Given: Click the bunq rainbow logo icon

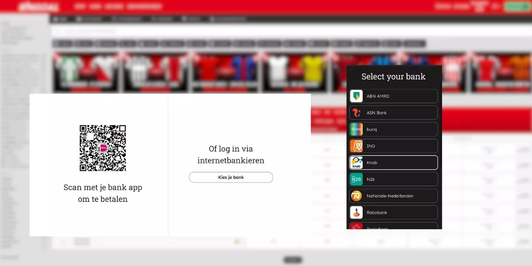Looking at the screenshot, I should pos(356,129).
